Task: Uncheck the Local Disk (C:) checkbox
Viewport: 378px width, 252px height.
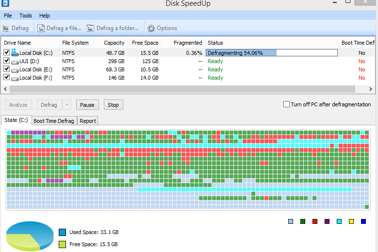Action: click(6, 52)
